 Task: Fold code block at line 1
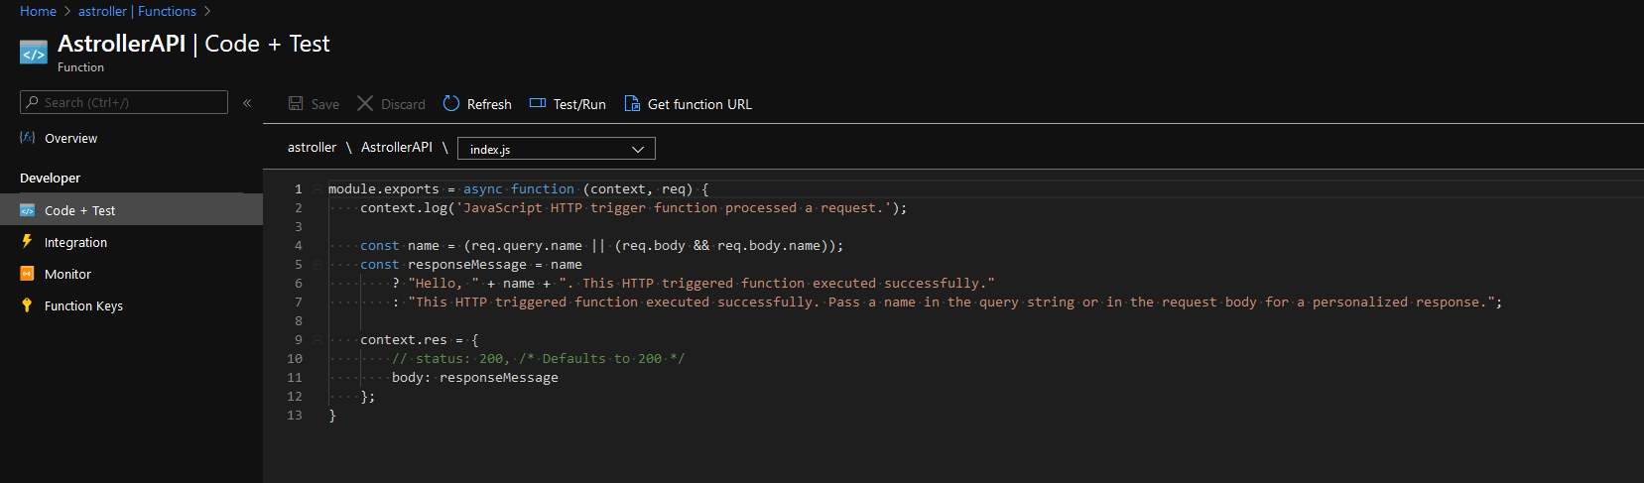click(317, 189)
